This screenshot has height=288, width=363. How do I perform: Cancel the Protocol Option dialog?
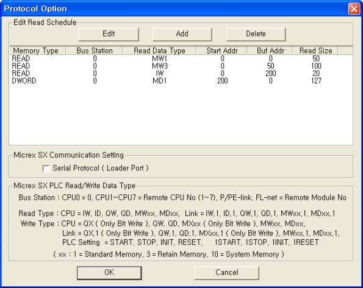tap(226, 273)
